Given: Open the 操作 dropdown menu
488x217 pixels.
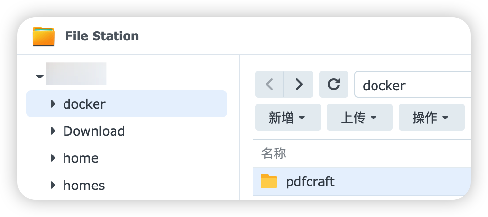Looking at the screenshot, I should 431,117.
